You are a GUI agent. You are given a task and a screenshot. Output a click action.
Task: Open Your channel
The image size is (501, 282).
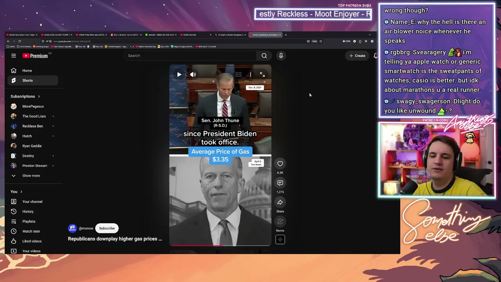[33, 202]
